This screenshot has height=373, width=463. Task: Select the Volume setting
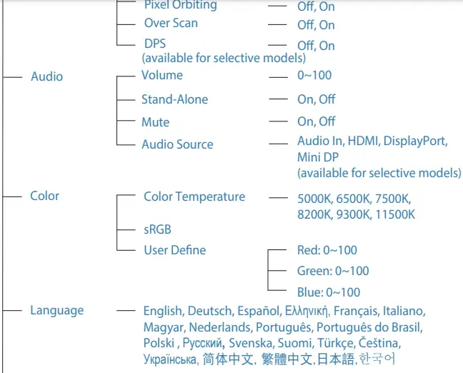[161, 75]
